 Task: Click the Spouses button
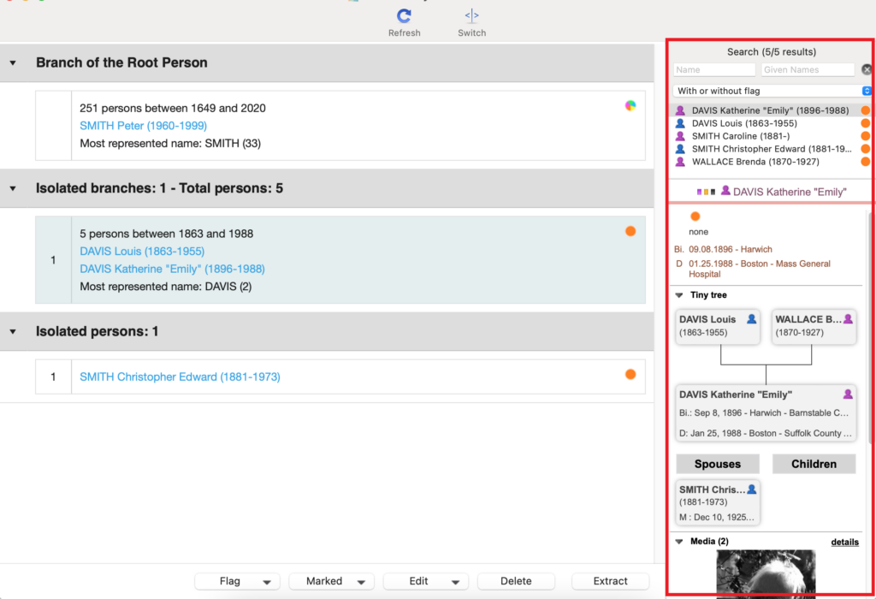(718, 464)
